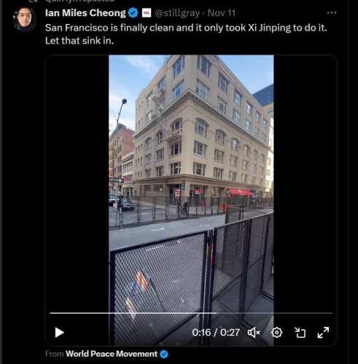Play the embedded video
The image size is (358, 364).
pos(59,333)
